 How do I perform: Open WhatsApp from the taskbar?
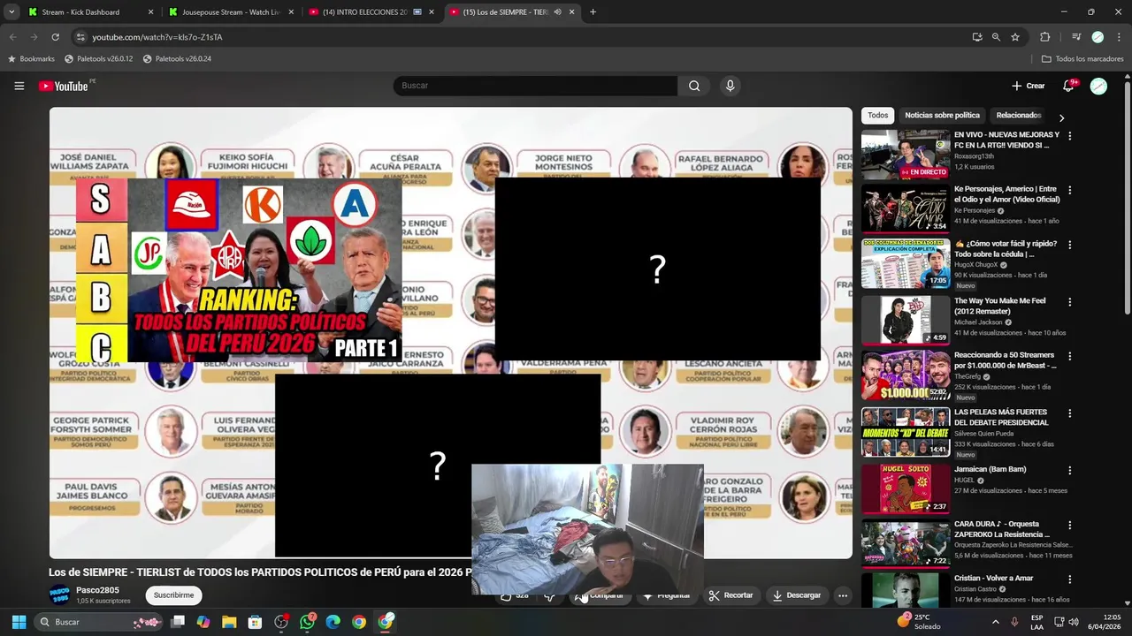tap(307, 622)
